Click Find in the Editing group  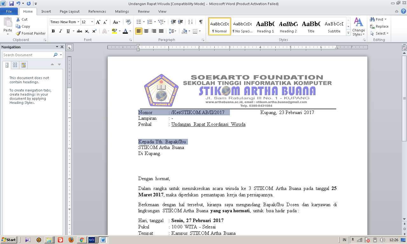click(x=377, y=19)
